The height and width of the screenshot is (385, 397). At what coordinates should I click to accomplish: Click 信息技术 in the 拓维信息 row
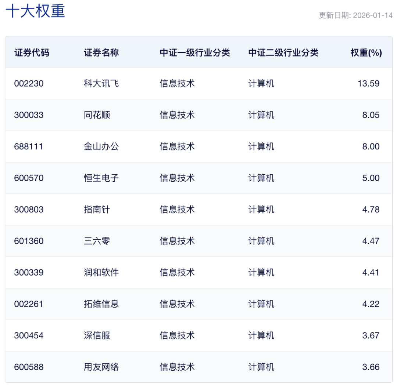pos(177,304)
